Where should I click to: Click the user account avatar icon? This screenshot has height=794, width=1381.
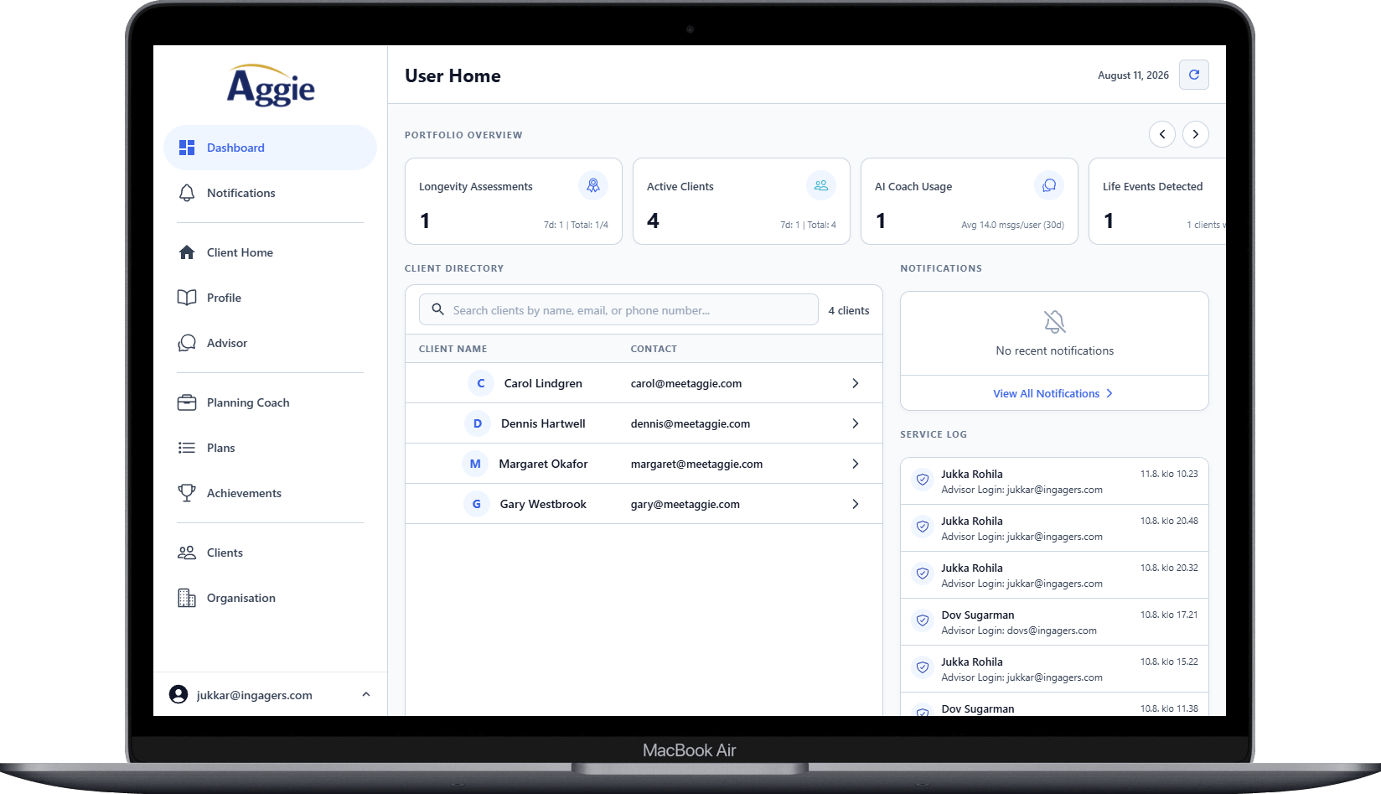(178, 694)
